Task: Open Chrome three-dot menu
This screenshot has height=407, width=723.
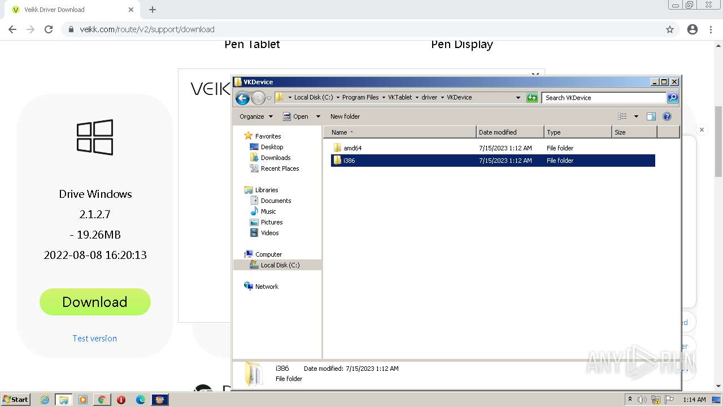Action: click(711, 29)
